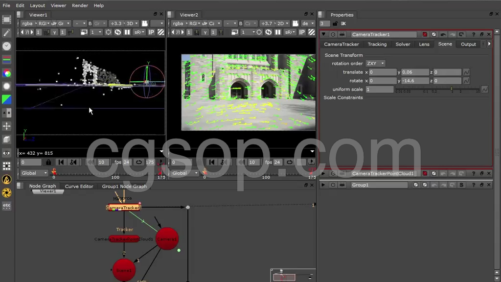Screen dimensions: 501x282
Task: Center CameraTracker1 node in graph icon
Action: pos(333,34)
